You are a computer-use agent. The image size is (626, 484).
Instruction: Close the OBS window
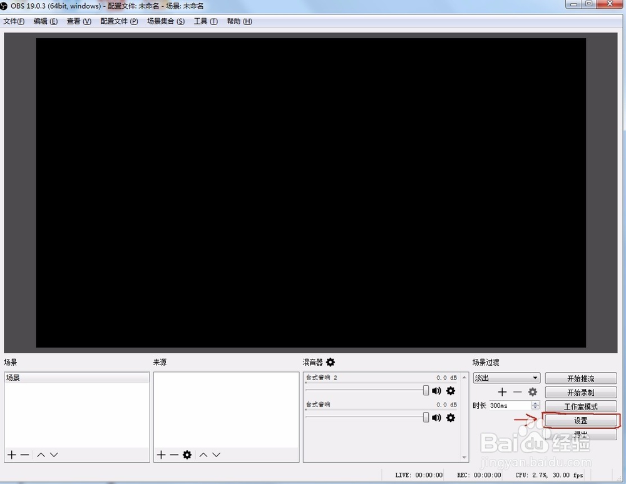pyautogui.click(x=610, y=4)
